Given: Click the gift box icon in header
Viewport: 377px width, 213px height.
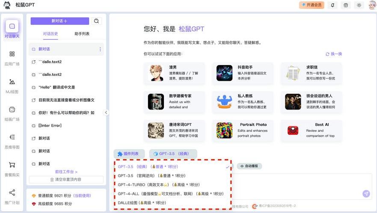Looking at the screenshot, I should coord(346,5).
